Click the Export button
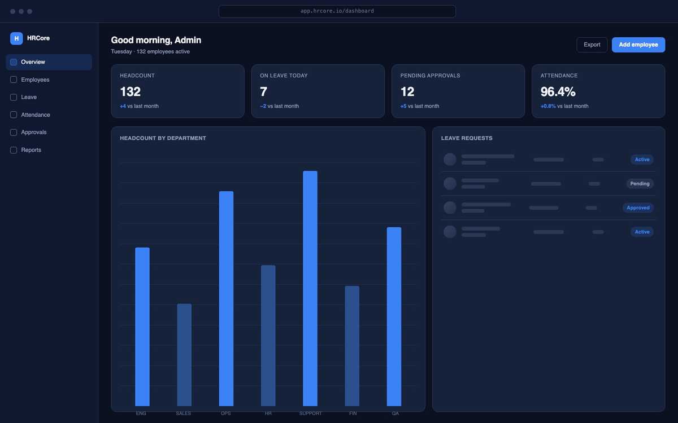Screen dimensions: 678x423 click(x=592, y=45)
